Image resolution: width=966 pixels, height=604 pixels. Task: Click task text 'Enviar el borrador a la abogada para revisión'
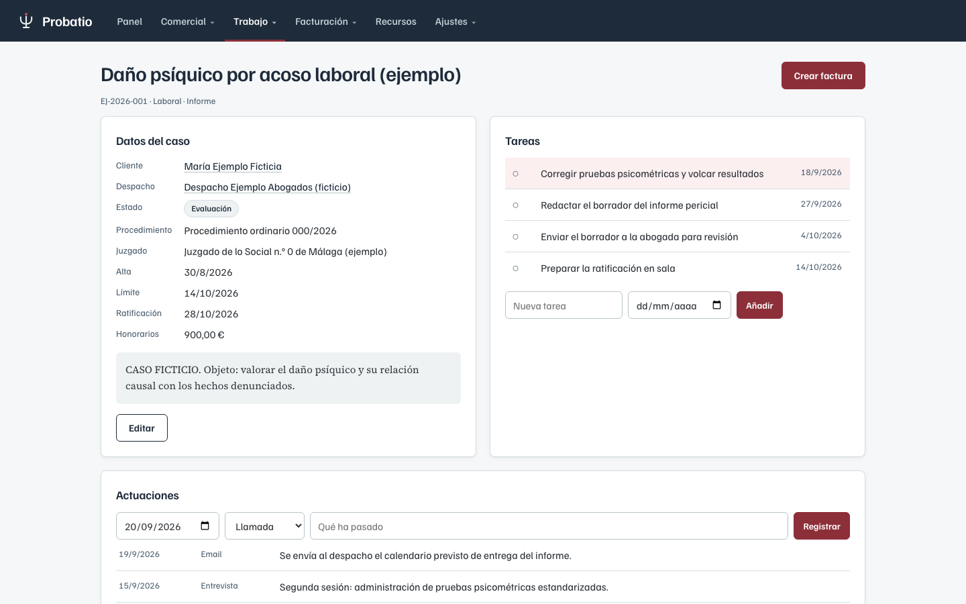[639, 237]
